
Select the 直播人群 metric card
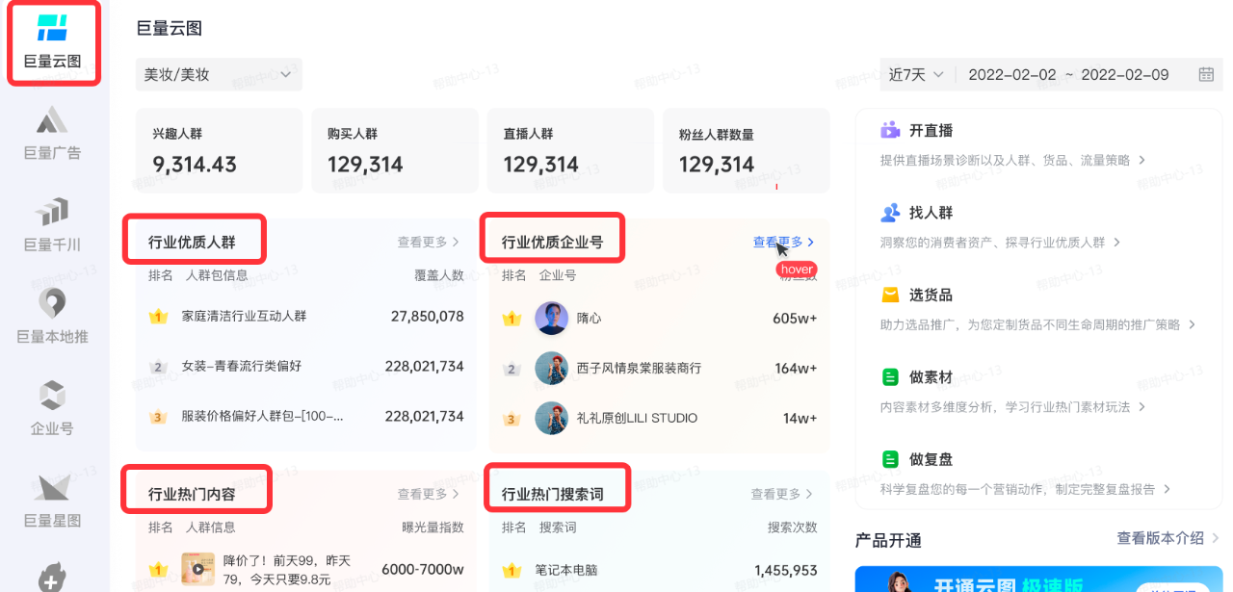click(x=570, y=150)
